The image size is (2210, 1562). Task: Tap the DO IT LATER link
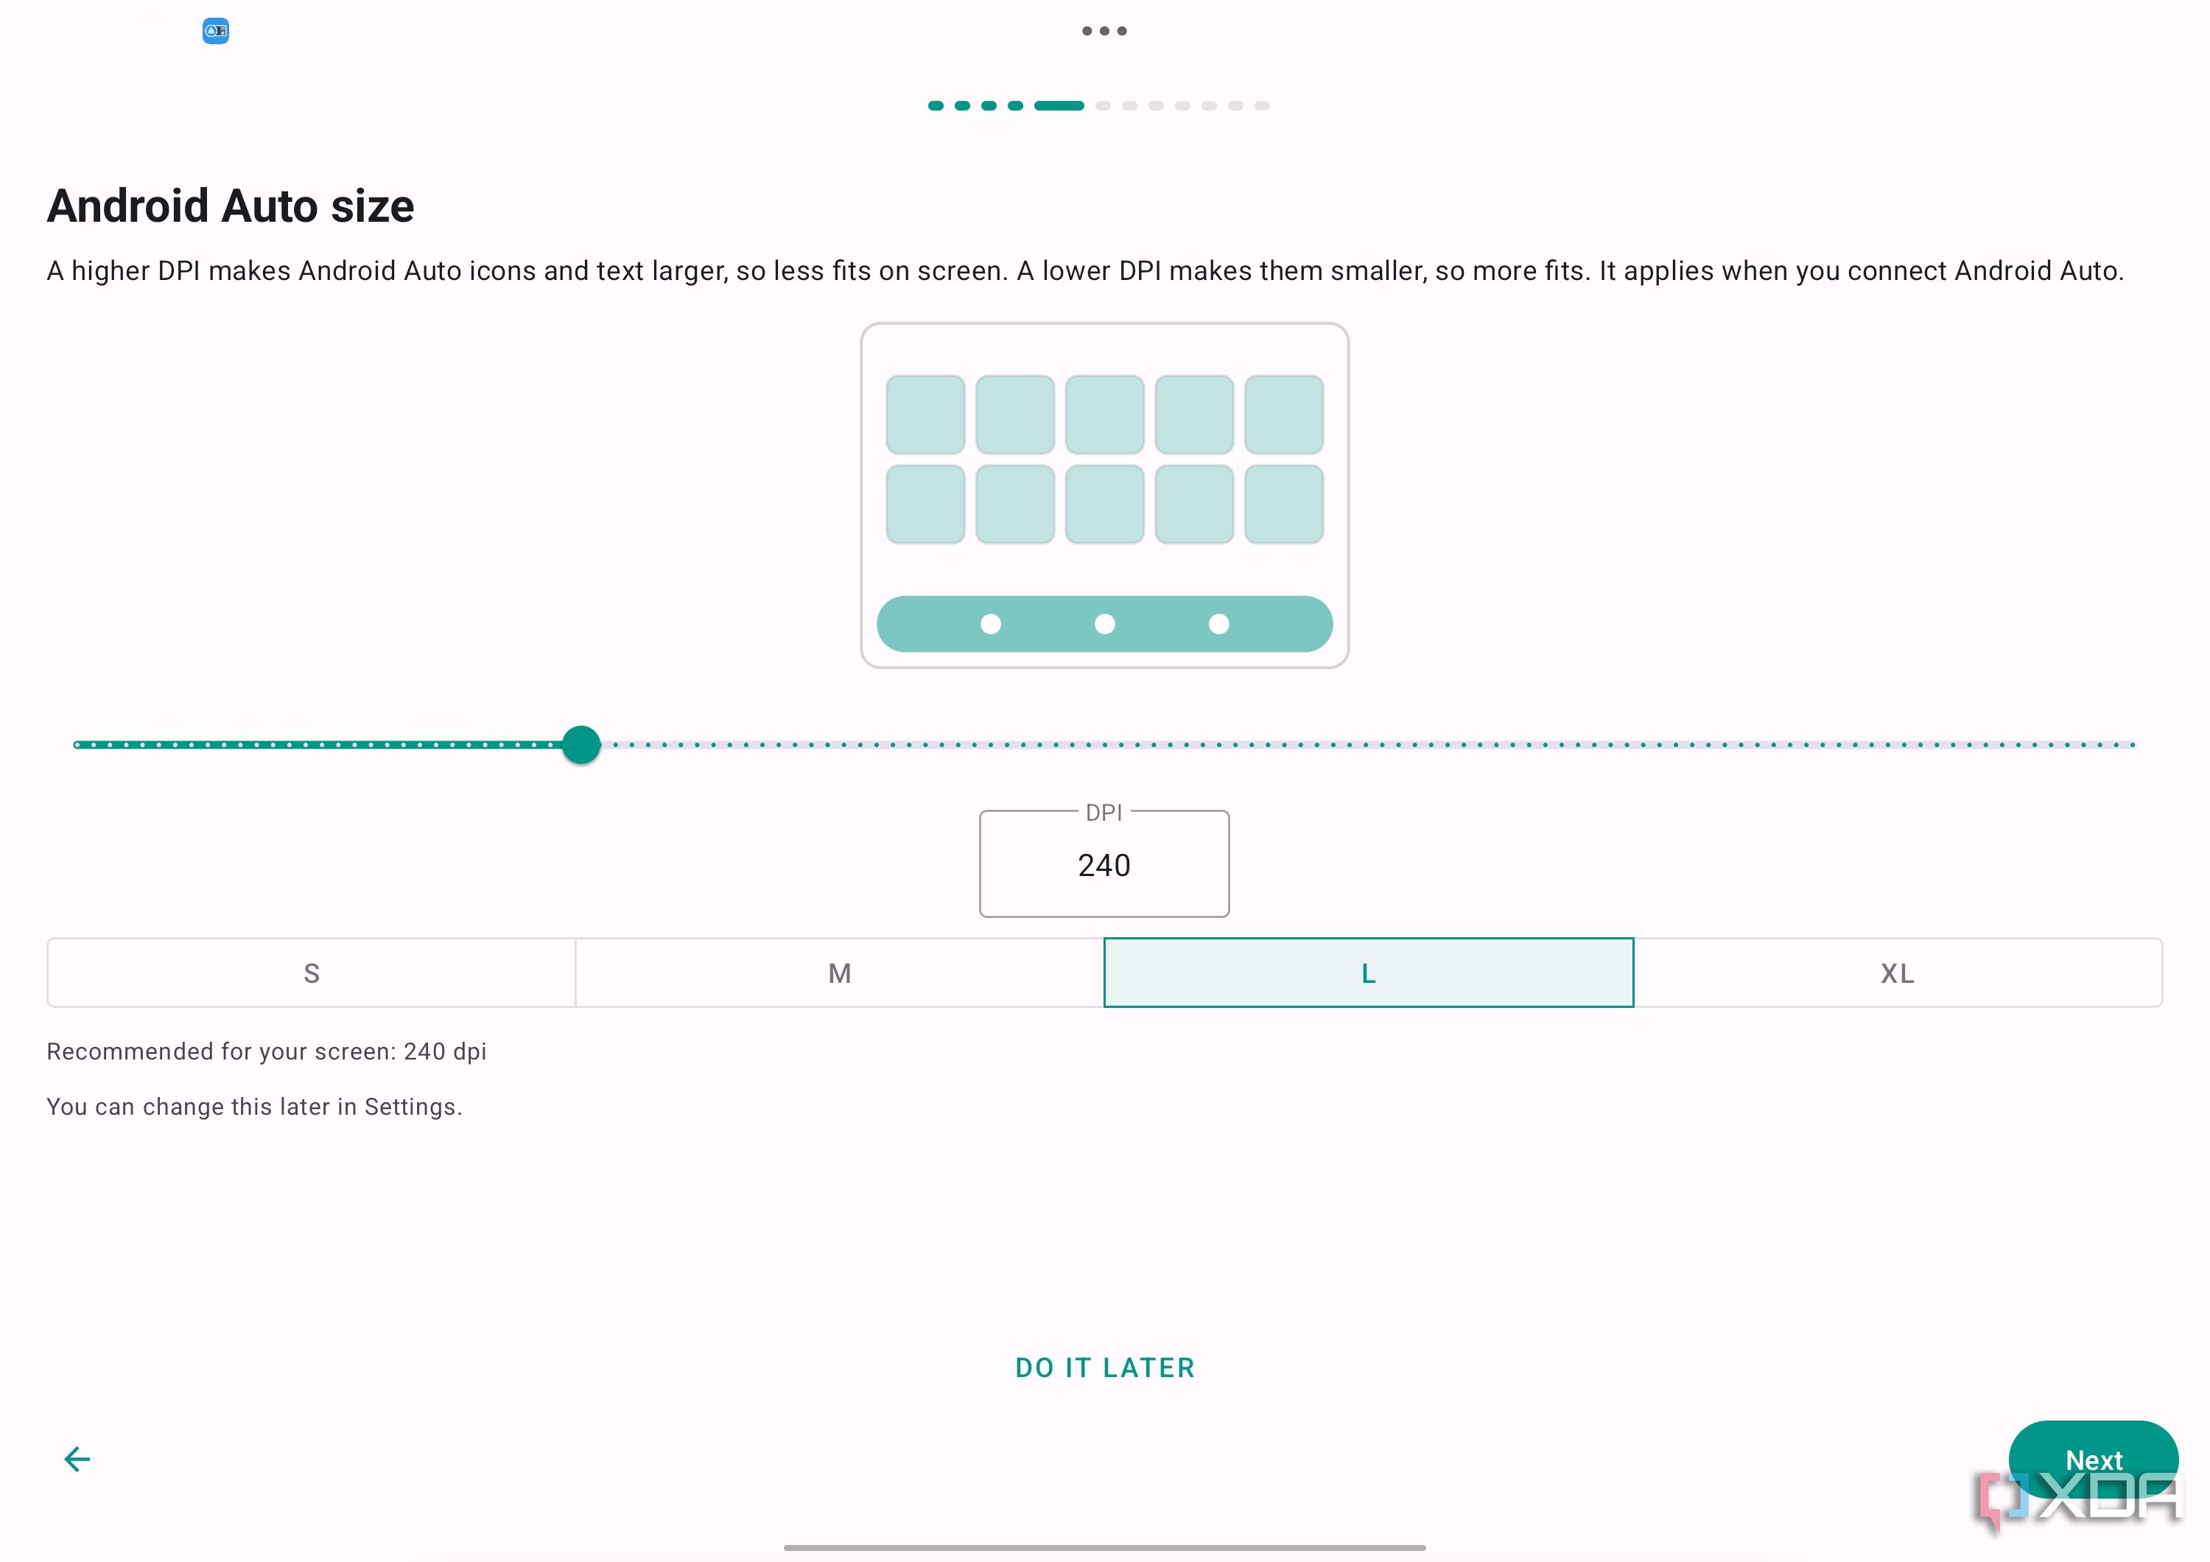coord(1105,1367)
